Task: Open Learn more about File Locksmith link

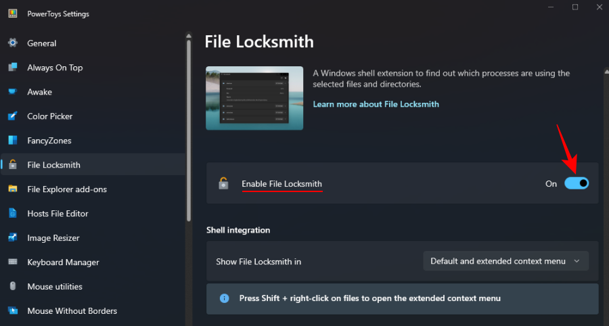Action: click(376, 104)
